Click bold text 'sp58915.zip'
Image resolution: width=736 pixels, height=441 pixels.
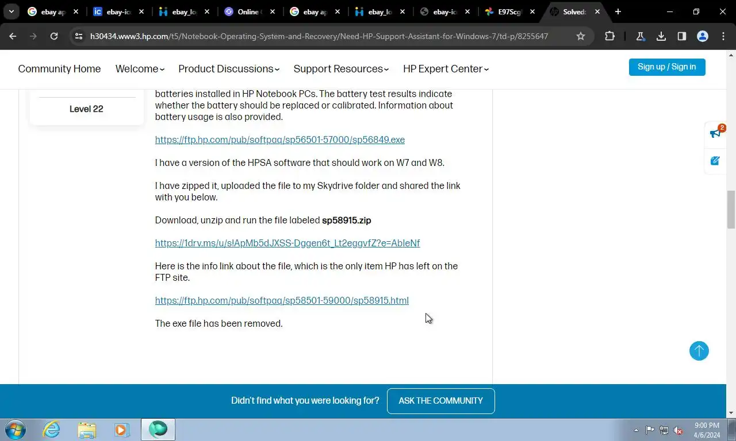coord(347,220)
